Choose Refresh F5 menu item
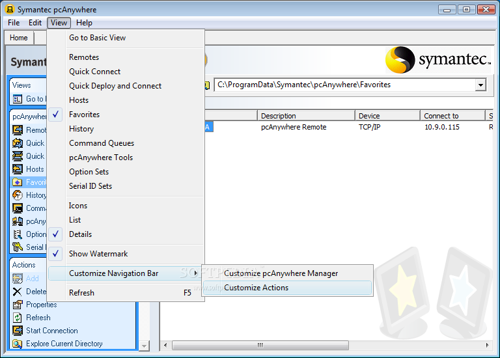 click(126, 293)
